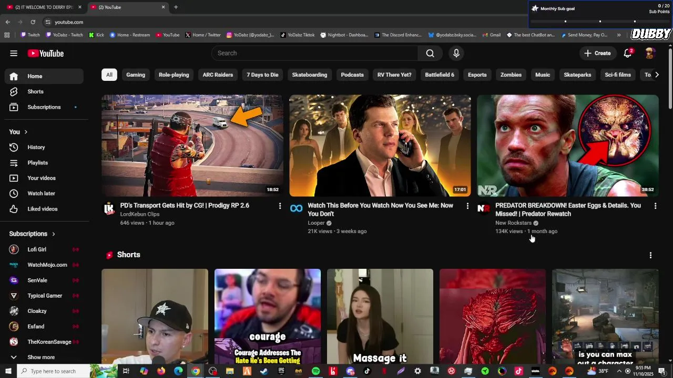Open options for Predator Breakdown video
The image size is (673, 378).
click(655, 206)
